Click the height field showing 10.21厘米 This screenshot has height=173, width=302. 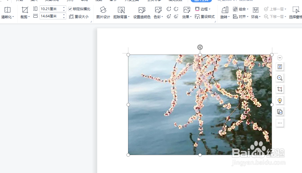[51, 9]
